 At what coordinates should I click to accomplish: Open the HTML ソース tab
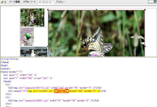[x=29, y=2]
